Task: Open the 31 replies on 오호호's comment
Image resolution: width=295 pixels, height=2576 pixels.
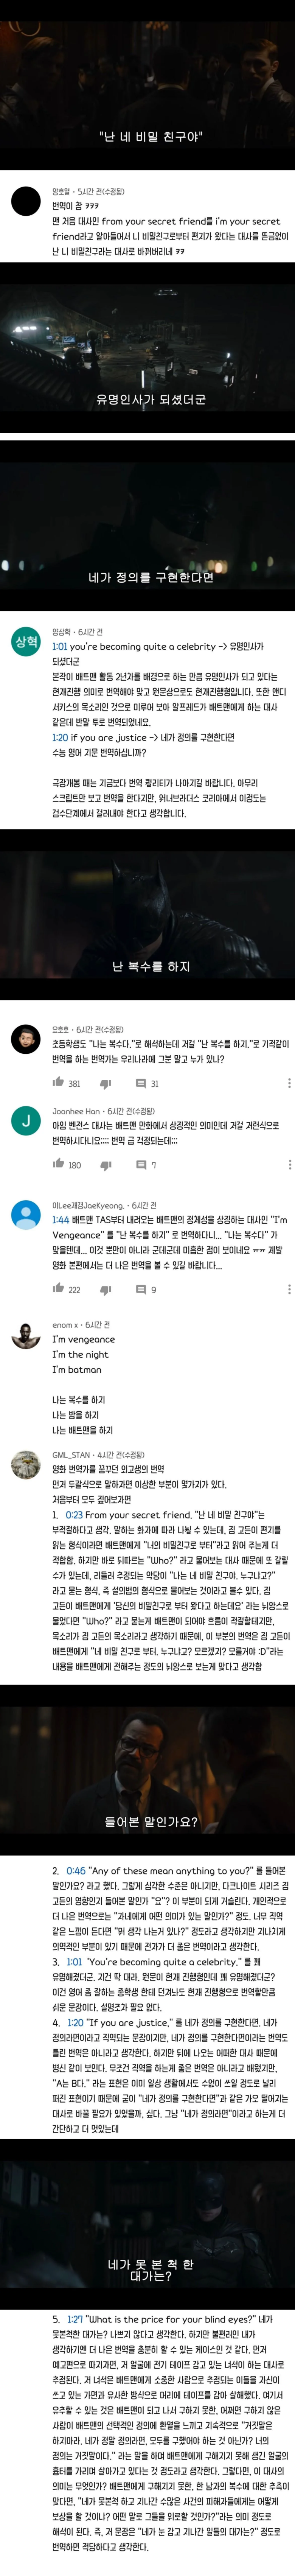Action: tap(147, 1083)
